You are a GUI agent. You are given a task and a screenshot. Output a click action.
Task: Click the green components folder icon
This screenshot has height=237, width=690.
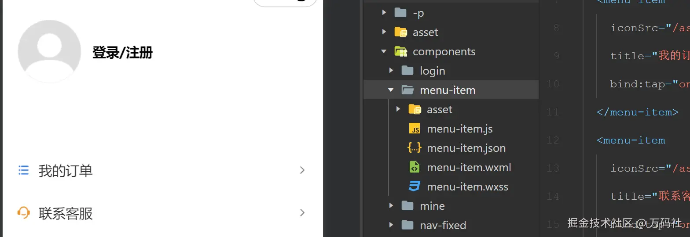(400, 51)
